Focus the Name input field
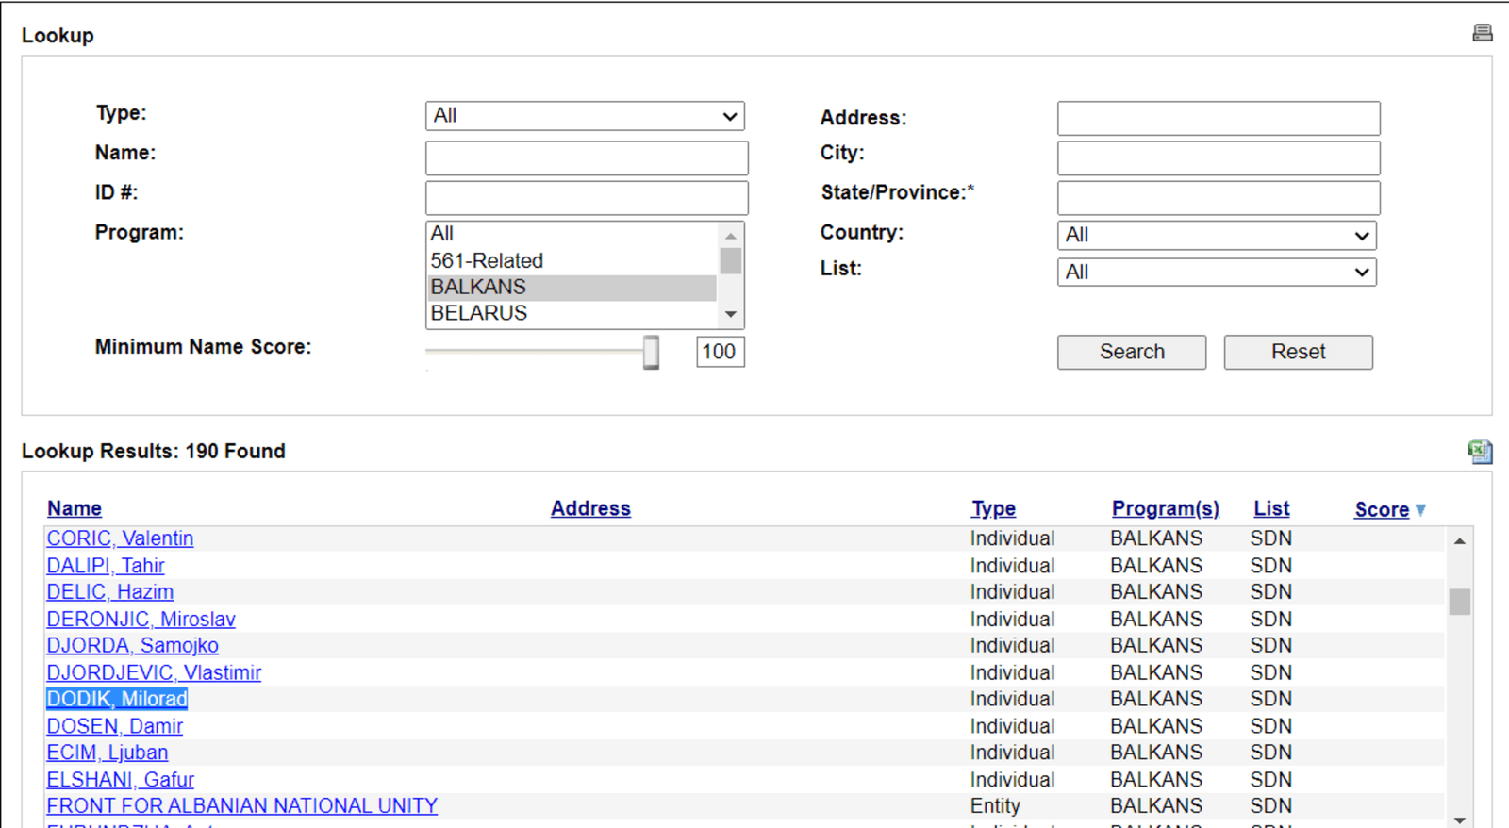Image resolution: width=1509 pixels, height=828 pixels. tap(587, 158)
